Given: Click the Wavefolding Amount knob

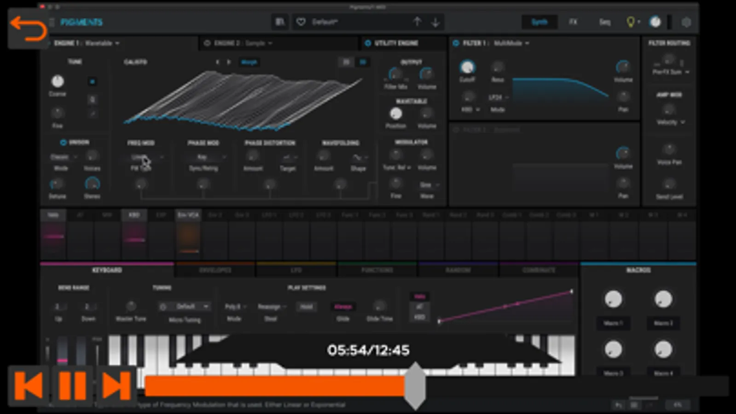Looking at the screenshot, I should pyautogui.click(x=324, y=156).
